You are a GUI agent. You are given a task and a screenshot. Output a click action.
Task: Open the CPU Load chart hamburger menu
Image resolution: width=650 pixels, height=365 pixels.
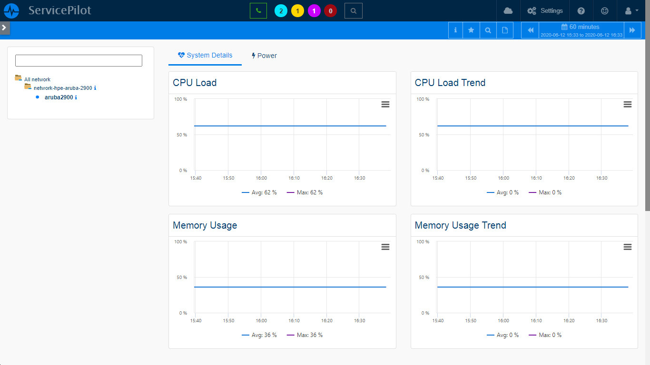click(385, 104)
